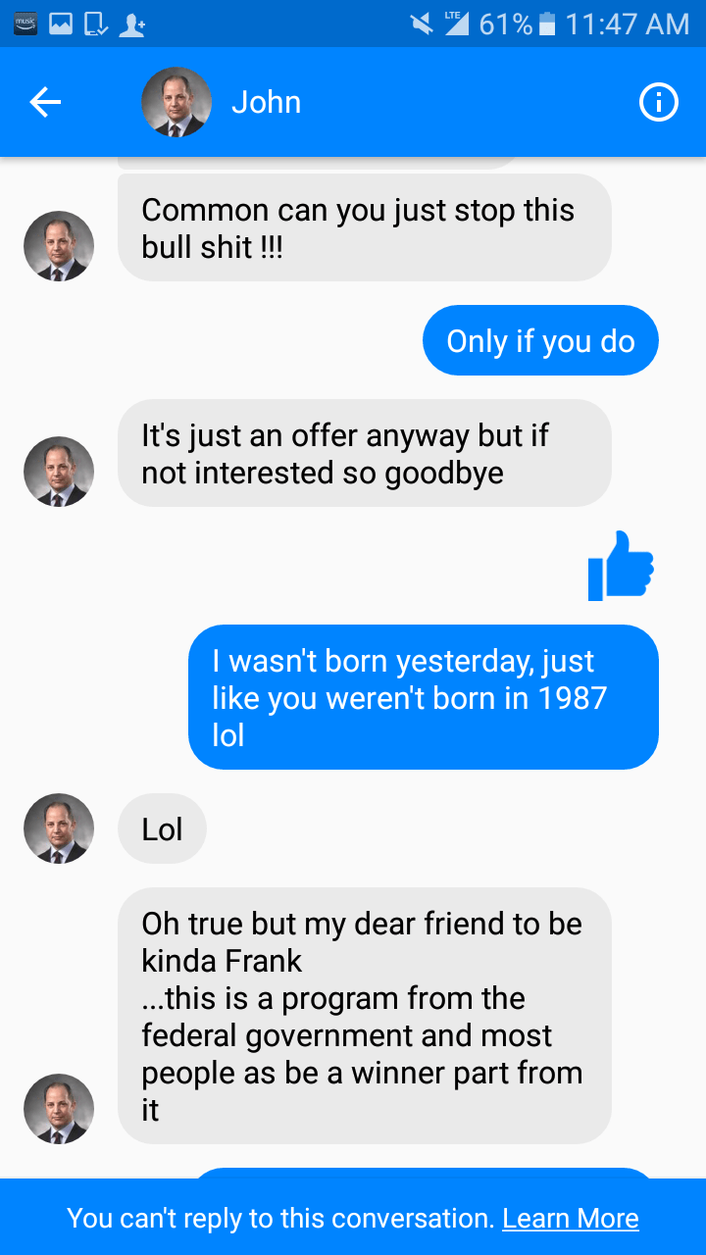Tap the muted sound icon in status bar
The width and height of the screenshot is (706, 1255).
coord(422,24)
